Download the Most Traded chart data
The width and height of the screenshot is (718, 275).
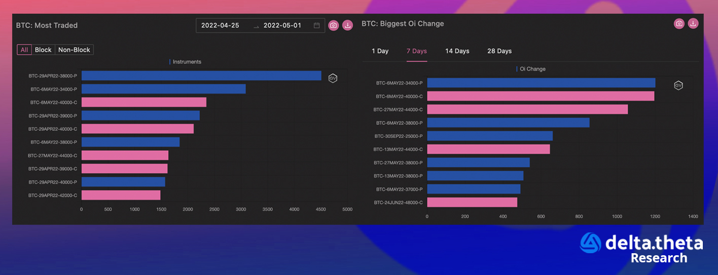click(347, 25)
